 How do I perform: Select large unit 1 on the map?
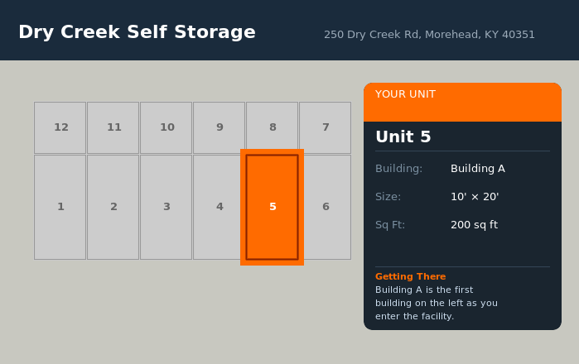tap(60, 207)
